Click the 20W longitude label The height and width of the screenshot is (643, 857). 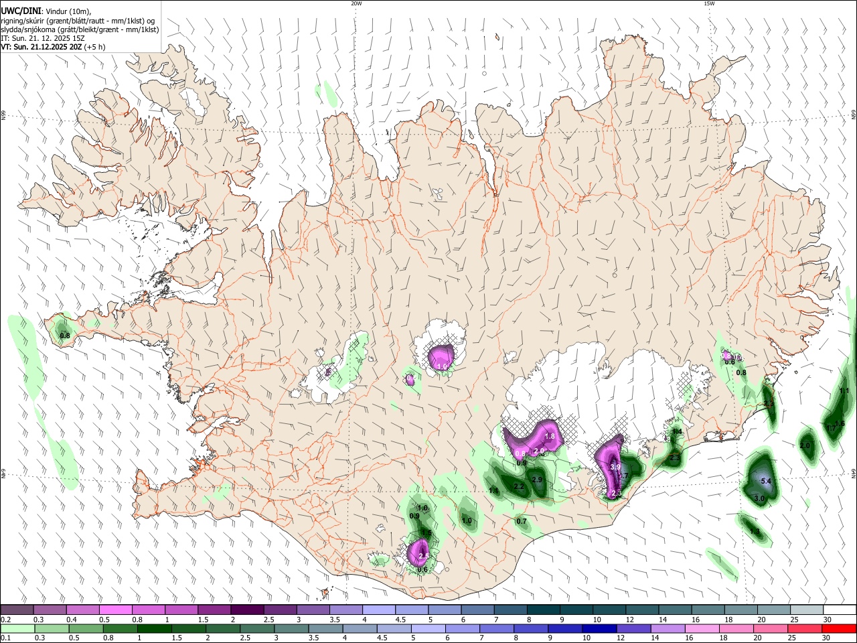click(x=356, y=3)
